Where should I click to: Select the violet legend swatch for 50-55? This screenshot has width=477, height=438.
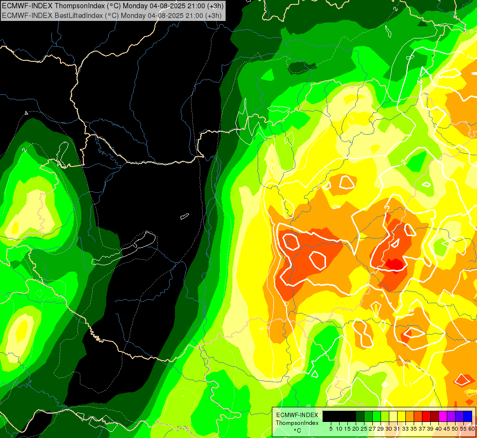pos(459,416)
